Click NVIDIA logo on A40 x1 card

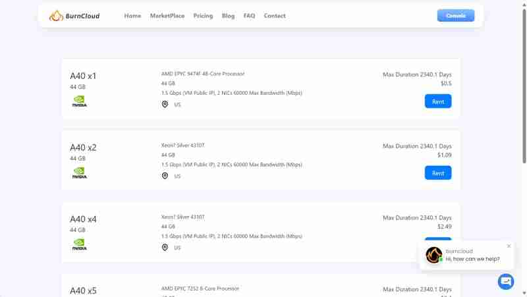point(79,101)
